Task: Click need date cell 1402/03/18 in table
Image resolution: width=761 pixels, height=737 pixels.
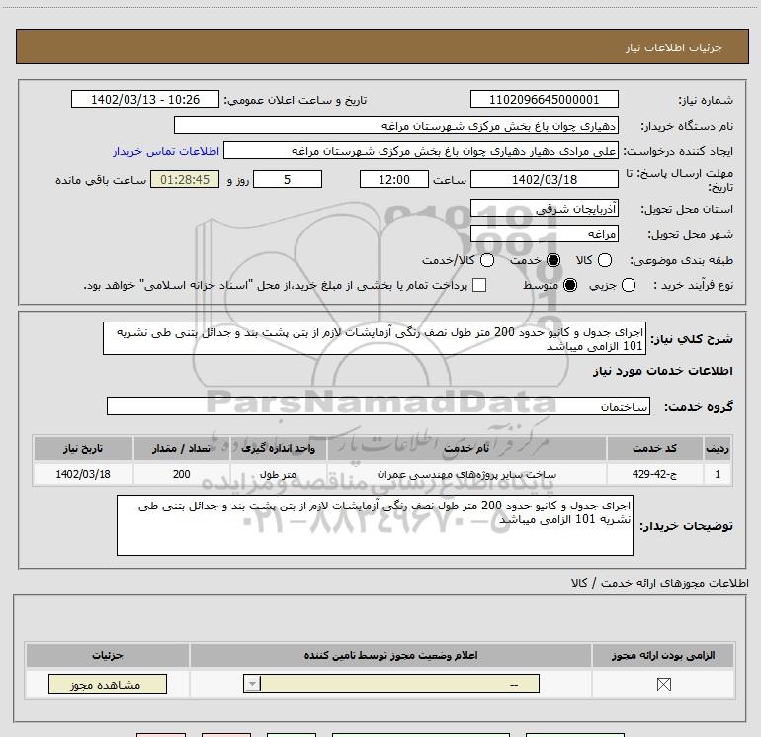Action: pyautogui.click(x=83, y=474)
